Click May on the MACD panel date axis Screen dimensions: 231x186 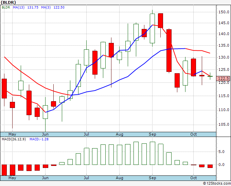coord(12,178)
